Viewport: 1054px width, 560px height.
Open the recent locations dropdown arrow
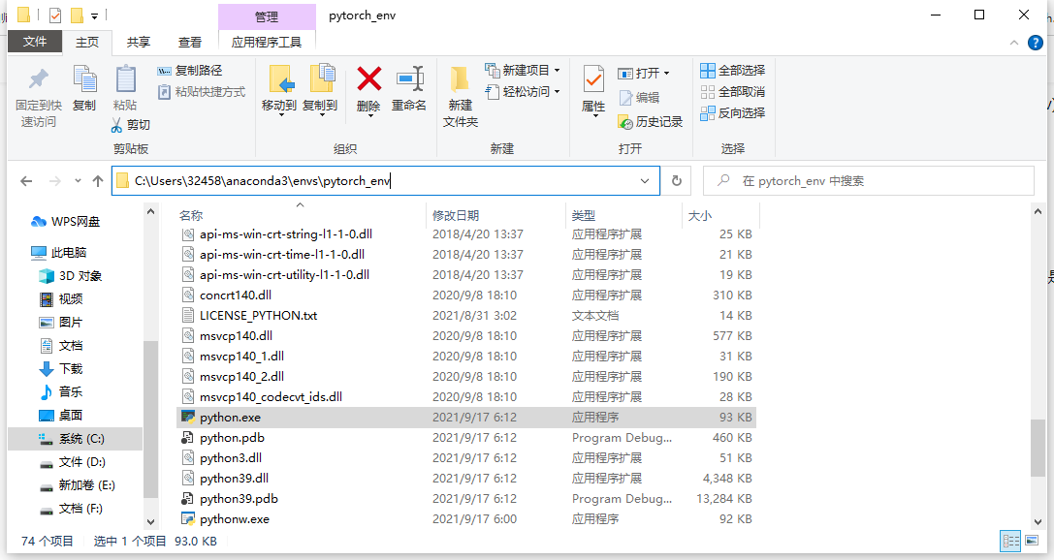(78, 181)
